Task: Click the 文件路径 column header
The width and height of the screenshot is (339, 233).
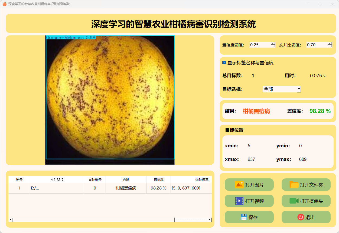Action: (57, 179)
